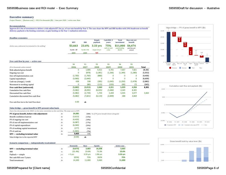Click the Upside IRR value 73.3%

[99, 152]
